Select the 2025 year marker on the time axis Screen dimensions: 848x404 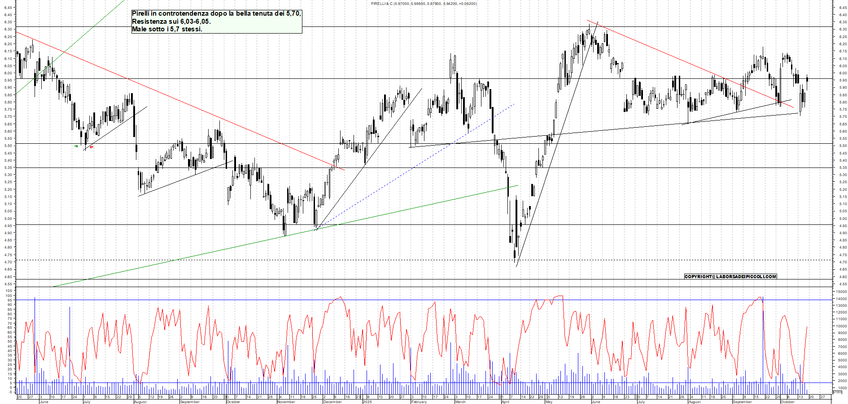[367, 402]
